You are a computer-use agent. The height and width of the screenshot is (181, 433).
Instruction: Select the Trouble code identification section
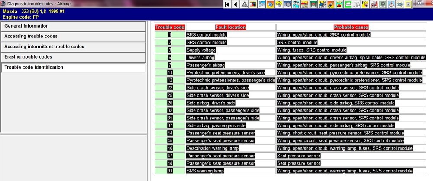click(x=73, y=67)
